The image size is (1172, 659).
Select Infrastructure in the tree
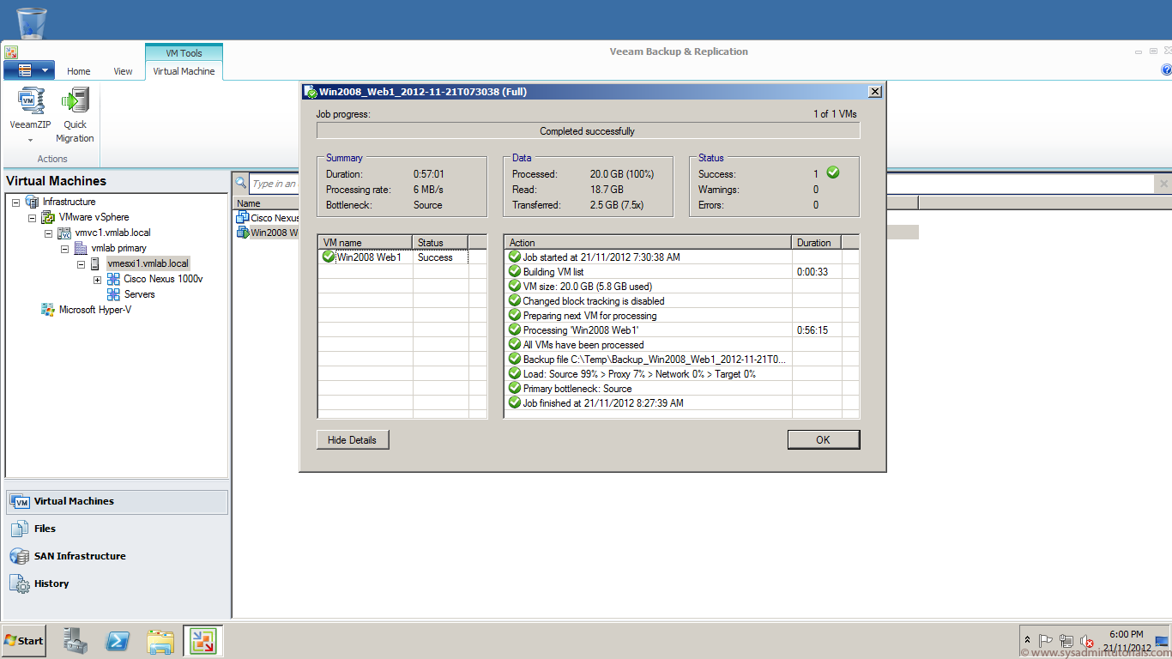coord(69,202)
